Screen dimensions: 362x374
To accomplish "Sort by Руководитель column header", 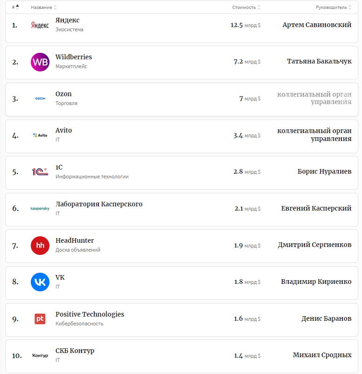I will pyautogui.click(x=333, y=7).
